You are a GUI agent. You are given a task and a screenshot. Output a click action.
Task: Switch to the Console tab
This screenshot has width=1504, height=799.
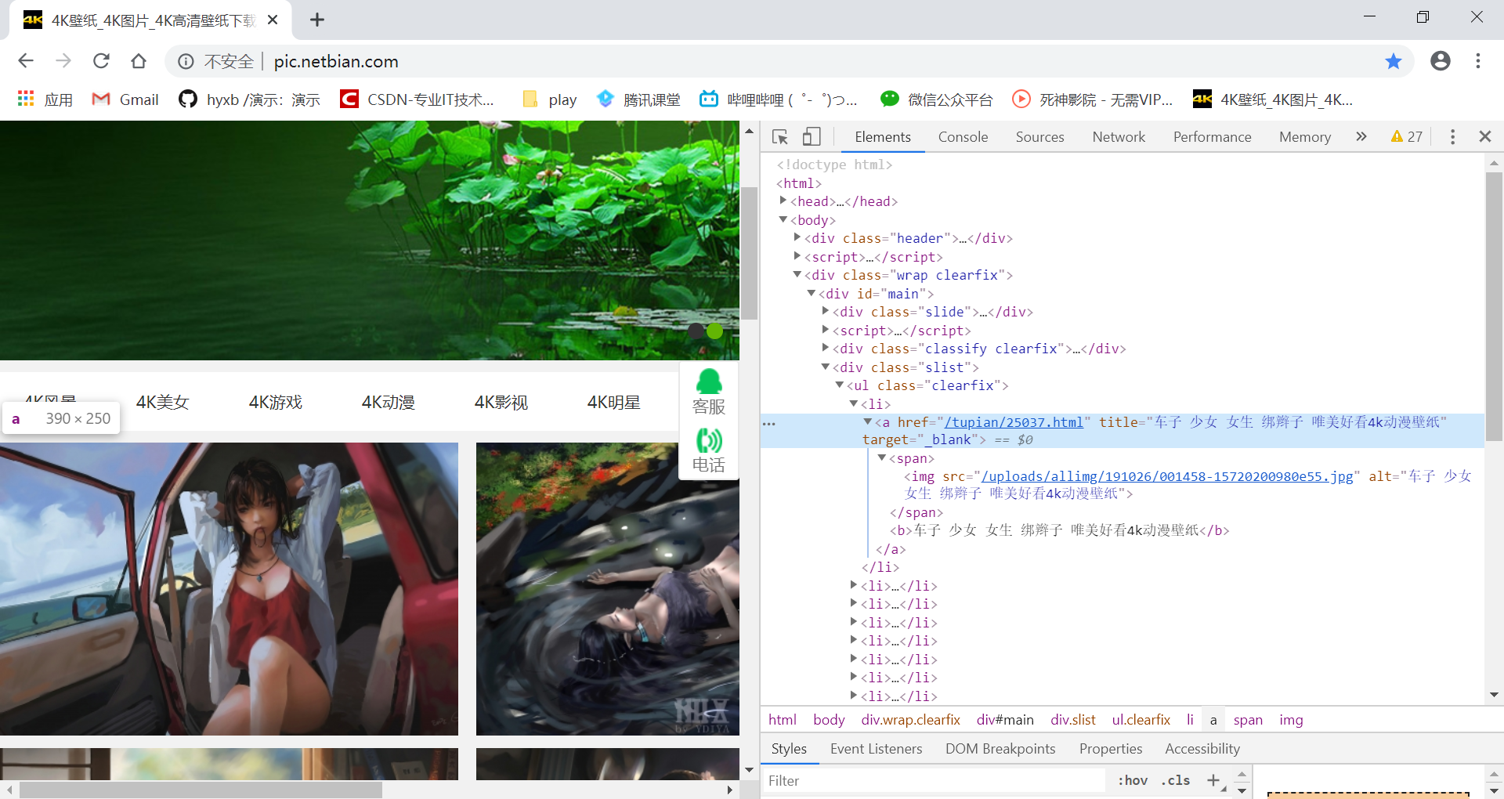click(963, 136)
